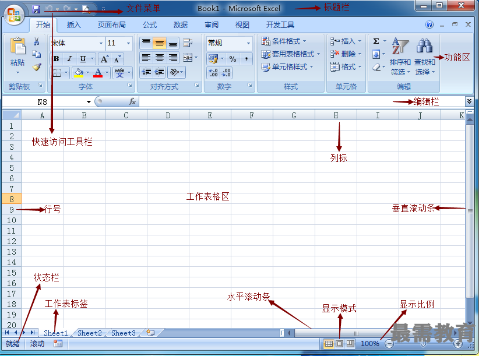The image size is (479, 356).
Task: Insert function with fx button
Action: tap(132, 101)
